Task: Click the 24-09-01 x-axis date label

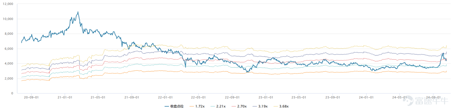Action: 433,97
